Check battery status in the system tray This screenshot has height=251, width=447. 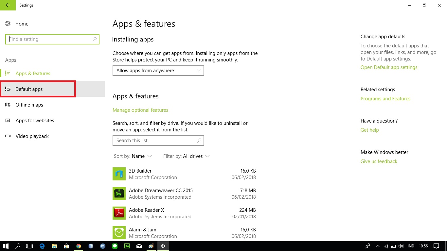pyautogui.click(x=393, y=246)
